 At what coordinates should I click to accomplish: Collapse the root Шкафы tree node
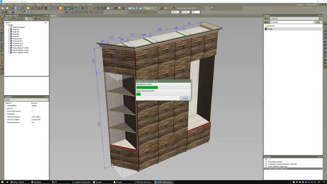pyautogui.click(x=7, y=25)
